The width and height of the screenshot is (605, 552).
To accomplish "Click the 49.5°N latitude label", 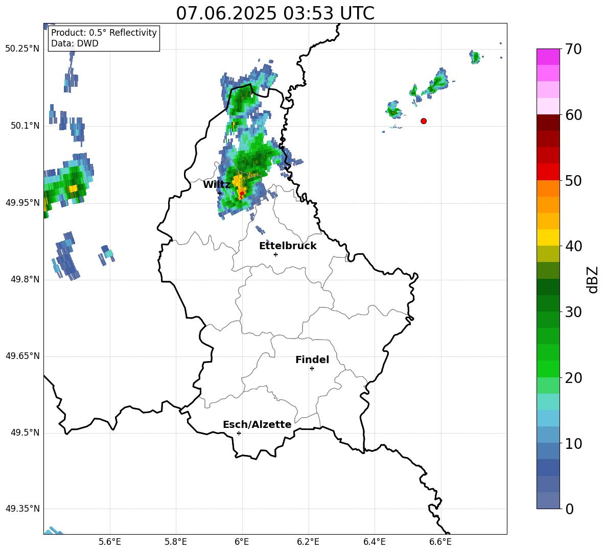I will (x=25, y=433).
